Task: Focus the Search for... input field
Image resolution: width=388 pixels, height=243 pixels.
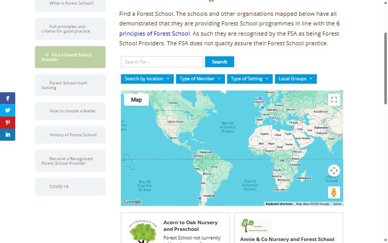Action: [x=162, y=62]
